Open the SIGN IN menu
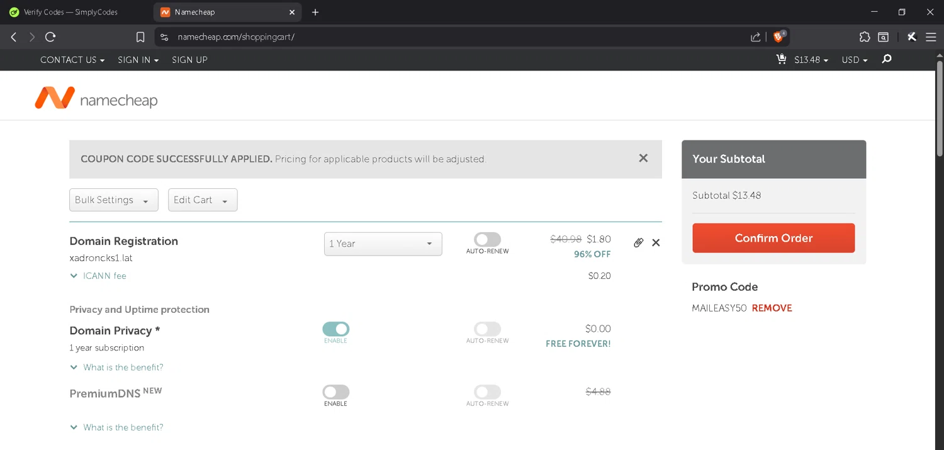944x450 pixels. click(138, 60)
